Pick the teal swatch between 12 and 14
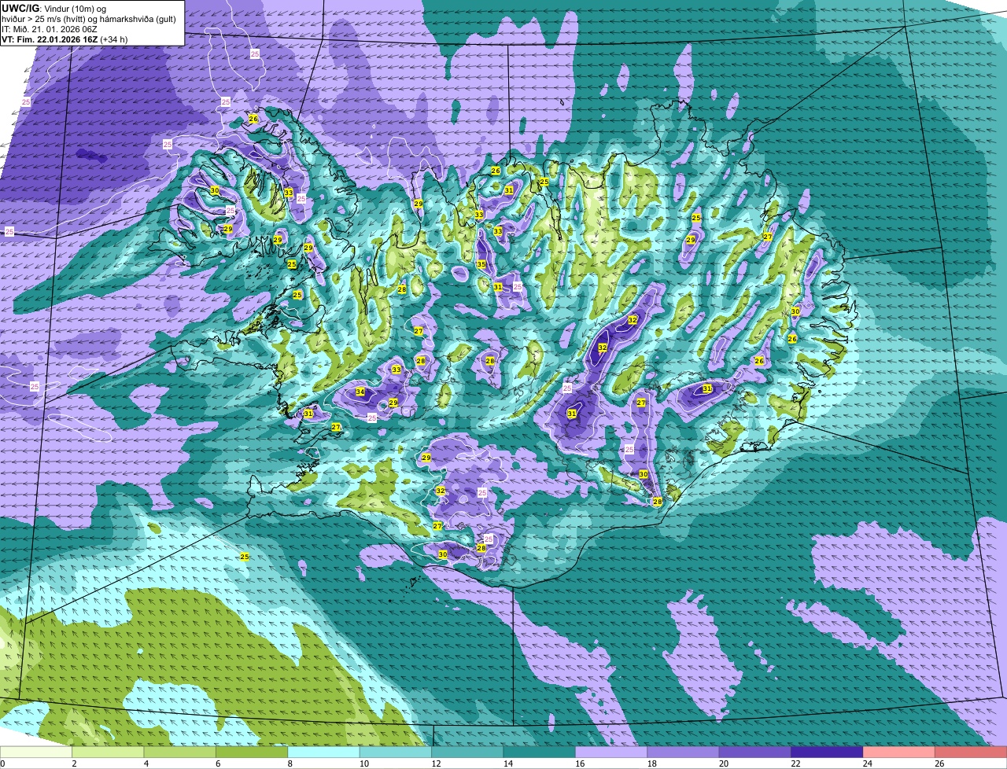 [x=467, y=752]
